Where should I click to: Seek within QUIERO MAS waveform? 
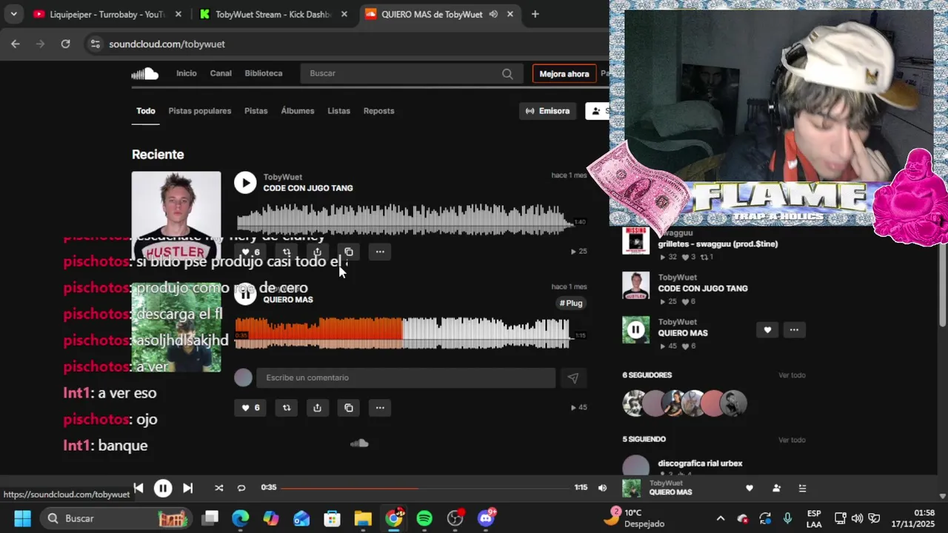(x=404, y=333)
